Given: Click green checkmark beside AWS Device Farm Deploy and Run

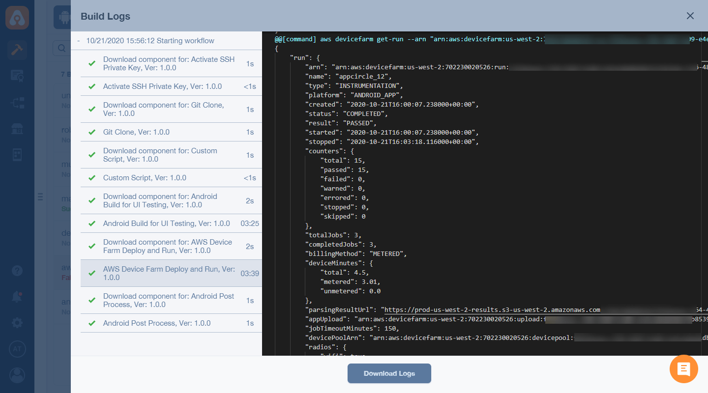Looking at the screenshot, I should [91, 273].
